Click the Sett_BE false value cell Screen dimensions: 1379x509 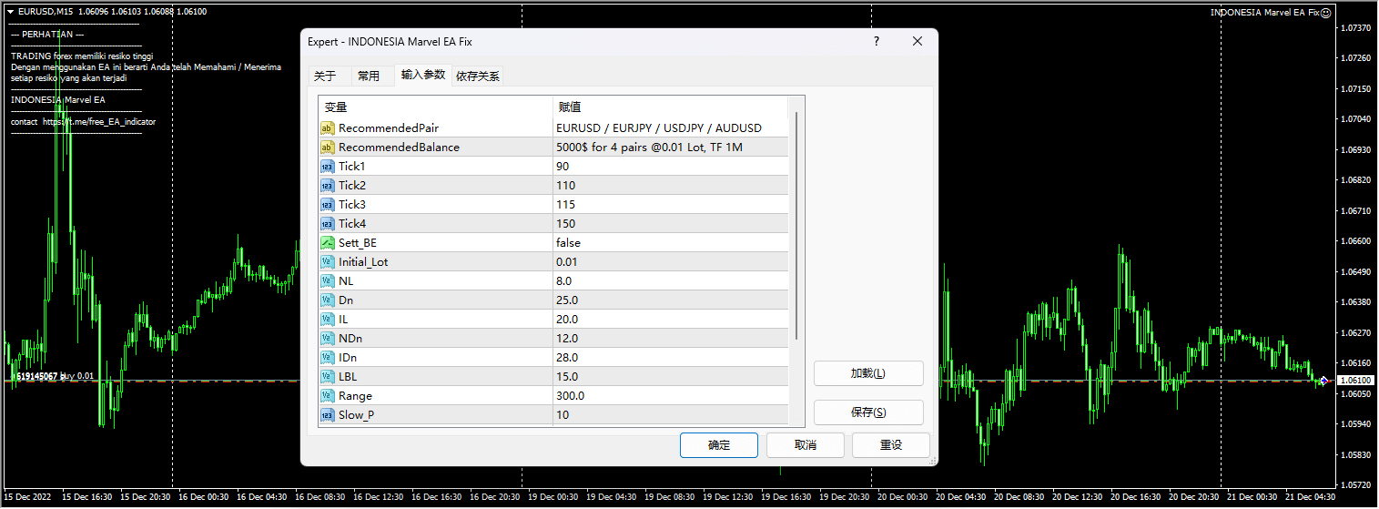(670, 243)
